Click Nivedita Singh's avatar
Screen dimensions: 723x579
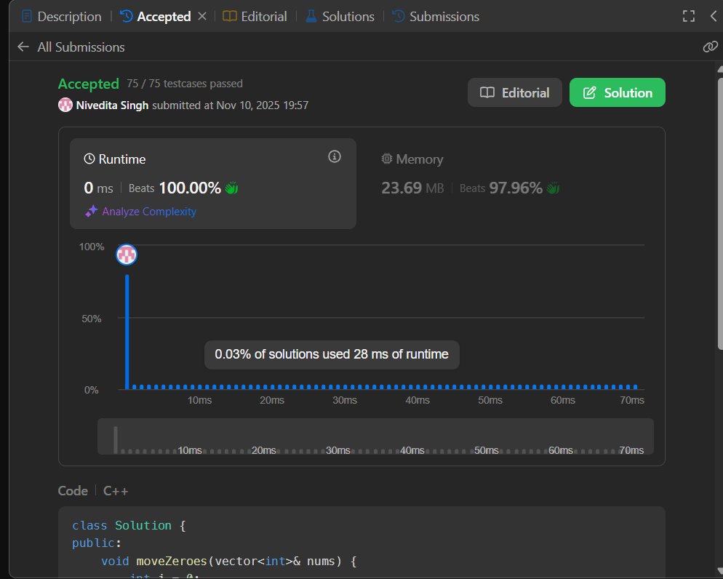[65, 105]
